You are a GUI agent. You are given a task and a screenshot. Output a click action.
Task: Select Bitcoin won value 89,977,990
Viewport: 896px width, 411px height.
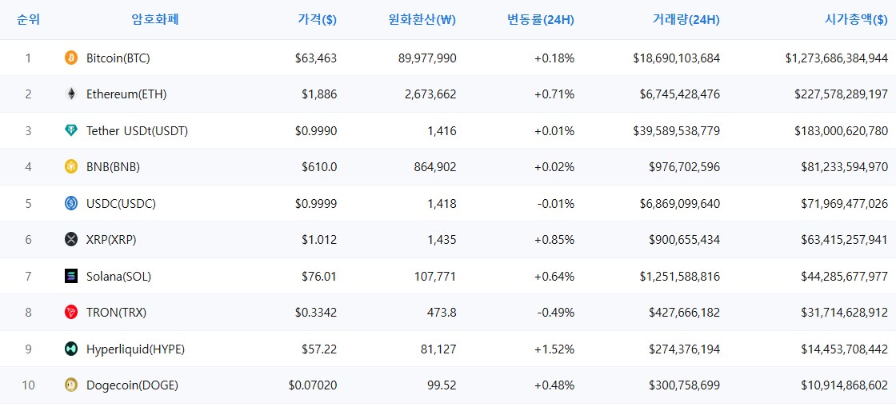coord(427,58)
